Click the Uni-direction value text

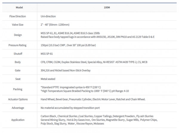pos(48,16)
